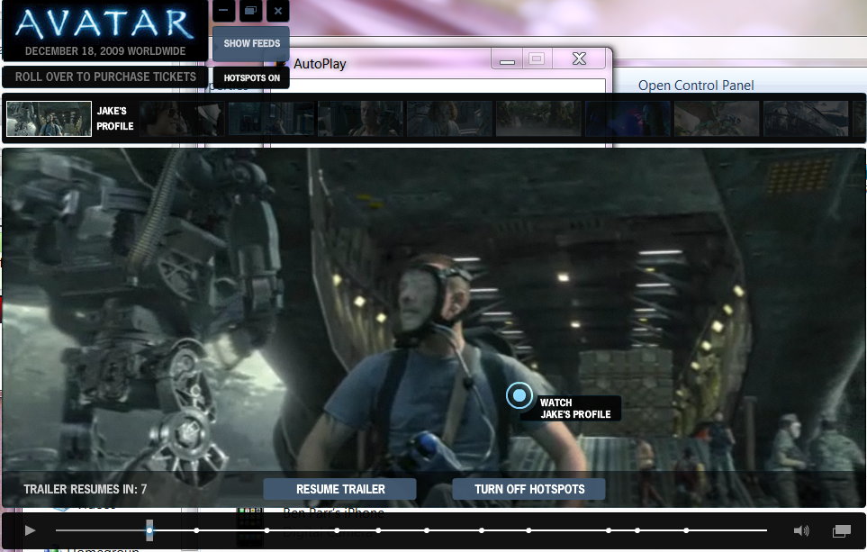Click the AutoPlay window title
The image size is (867, 552).
pyautogui.click(x=320, y=64)
